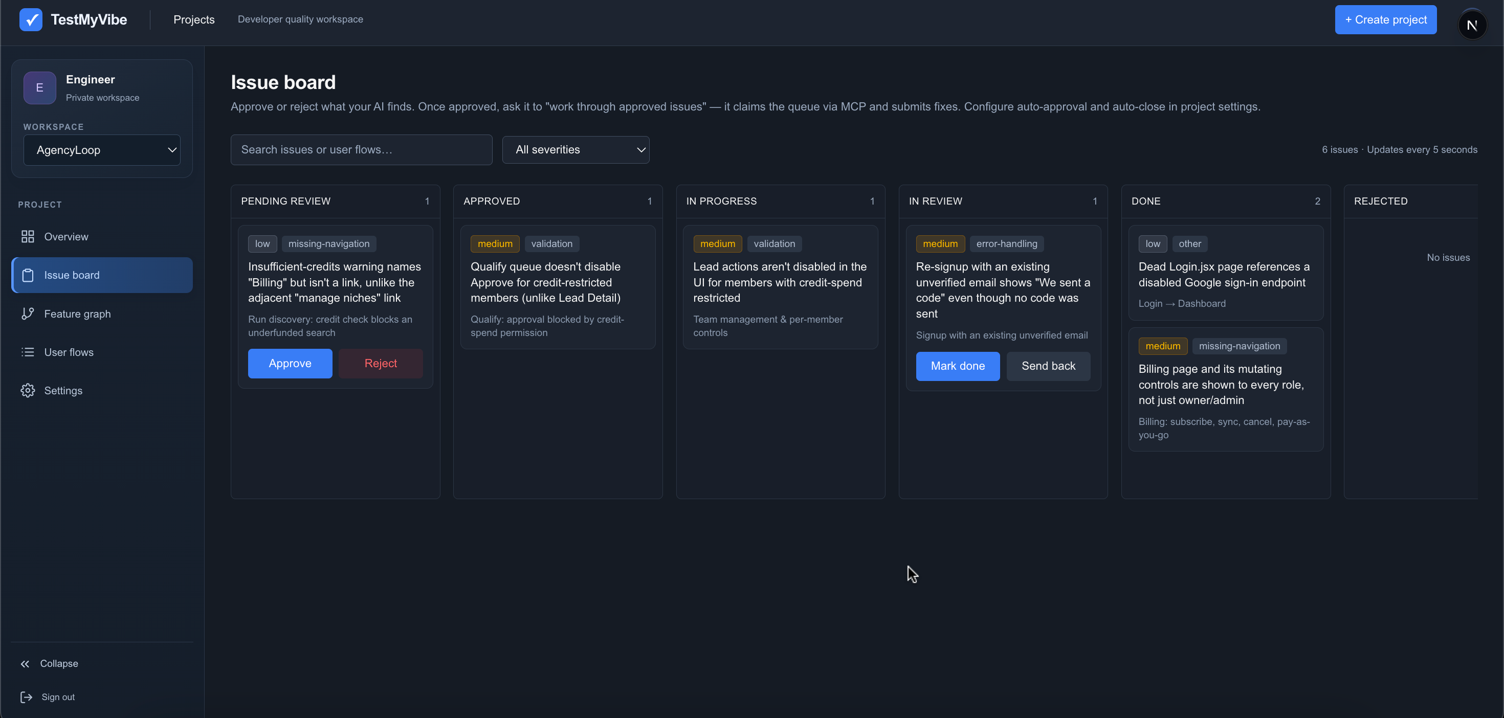
Task: Open Feature graph branch icon
Action: (28, 313)
